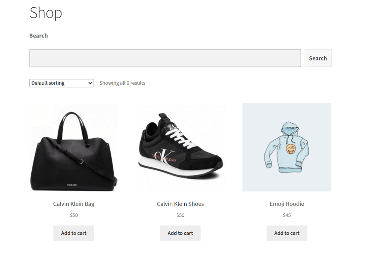
Task: Click the Calvin Klein Bag title link
Action: 74,204
